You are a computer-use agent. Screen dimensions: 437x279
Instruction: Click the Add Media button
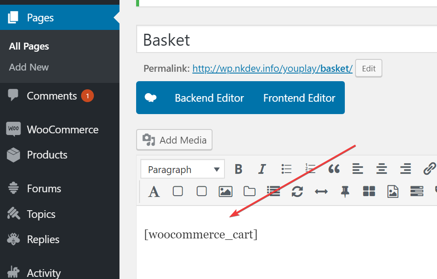[x=174, y=140]
